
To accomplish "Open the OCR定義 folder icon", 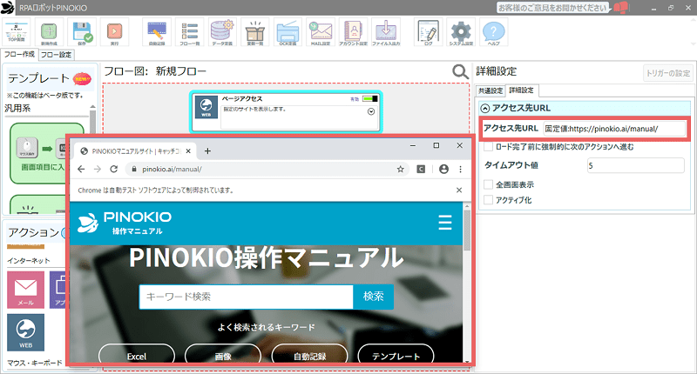I will click(288, 32).
